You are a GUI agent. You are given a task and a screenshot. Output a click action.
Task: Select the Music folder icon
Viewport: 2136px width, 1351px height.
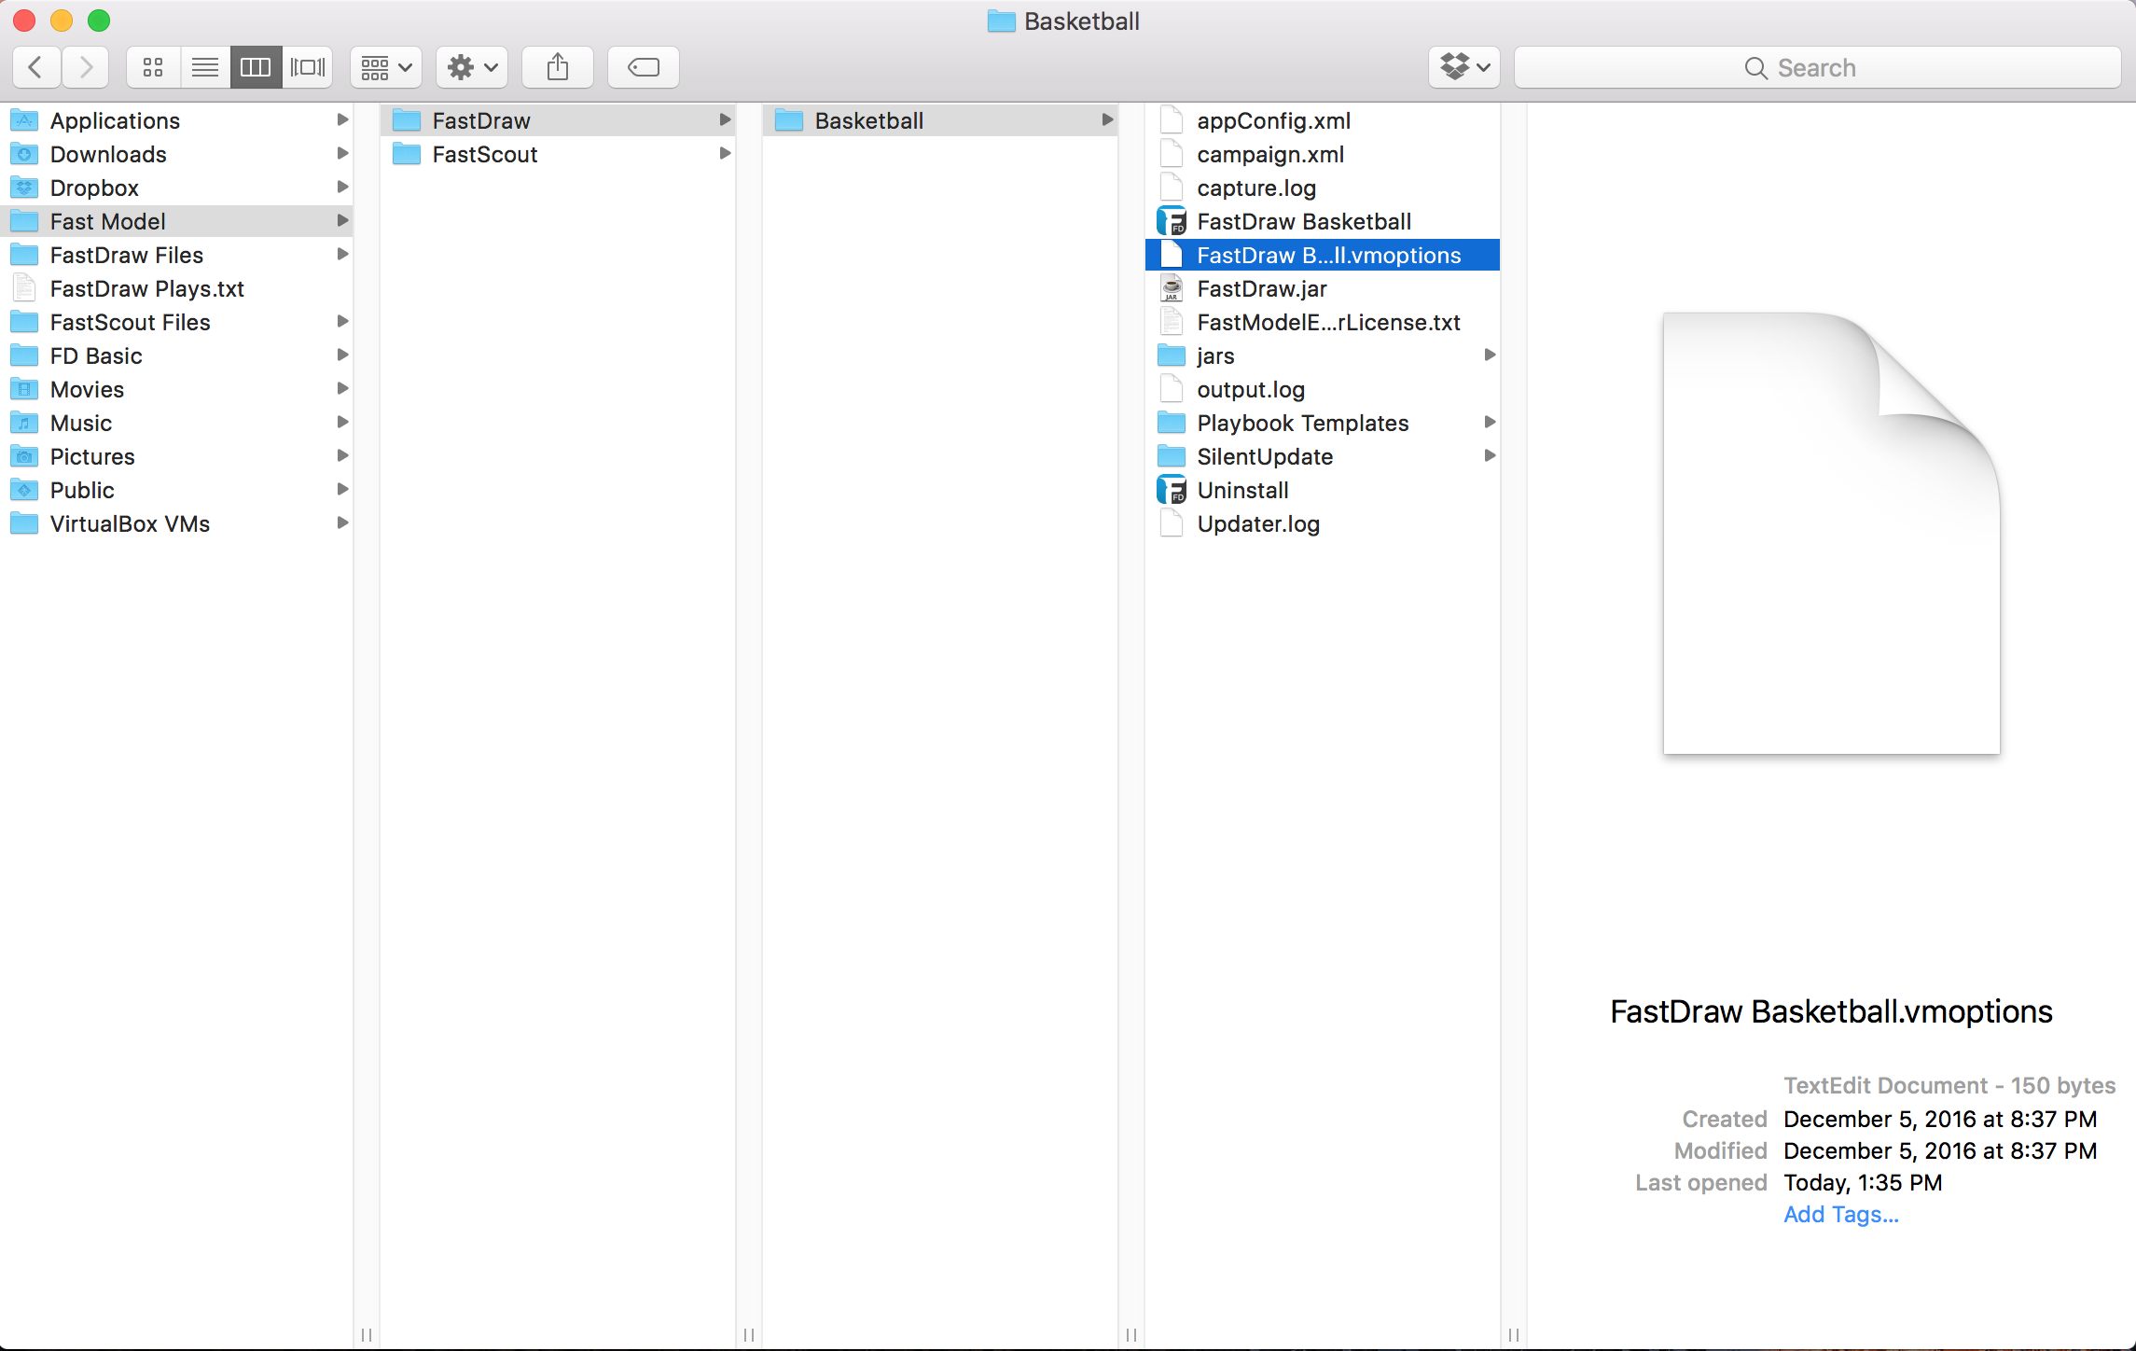(x=24, y=423)
